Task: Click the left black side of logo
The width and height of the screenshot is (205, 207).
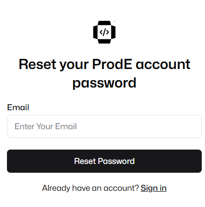Action: [95, 32]
